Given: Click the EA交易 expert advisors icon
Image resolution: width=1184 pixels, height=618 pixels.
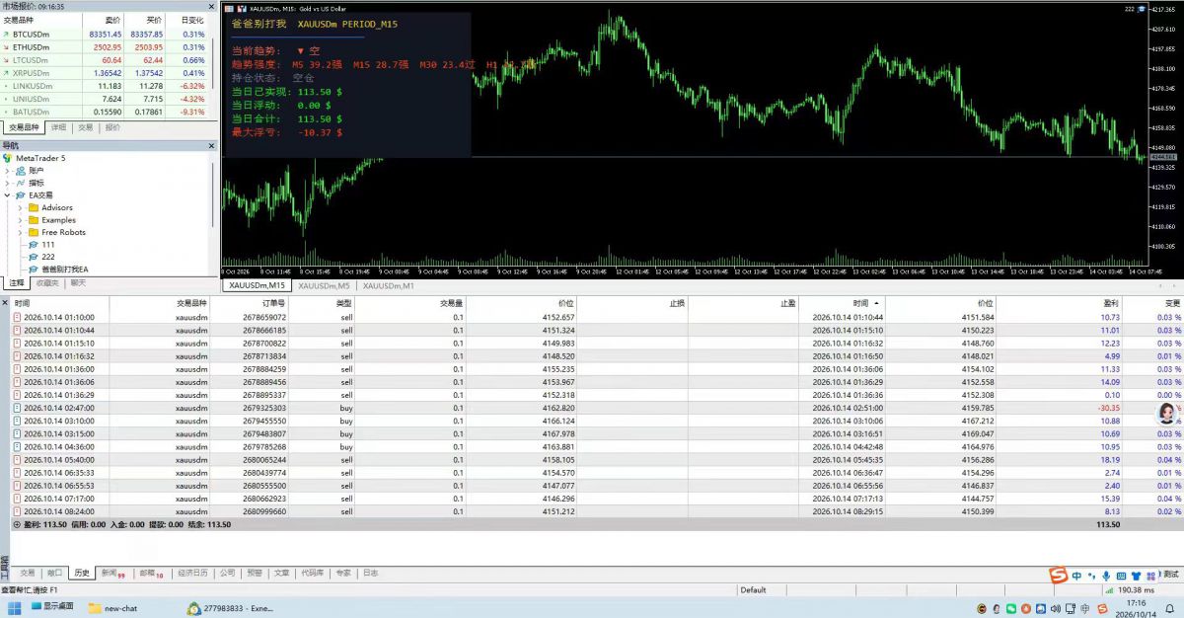Looking at the screenshot, I should (x=20, y=195).
